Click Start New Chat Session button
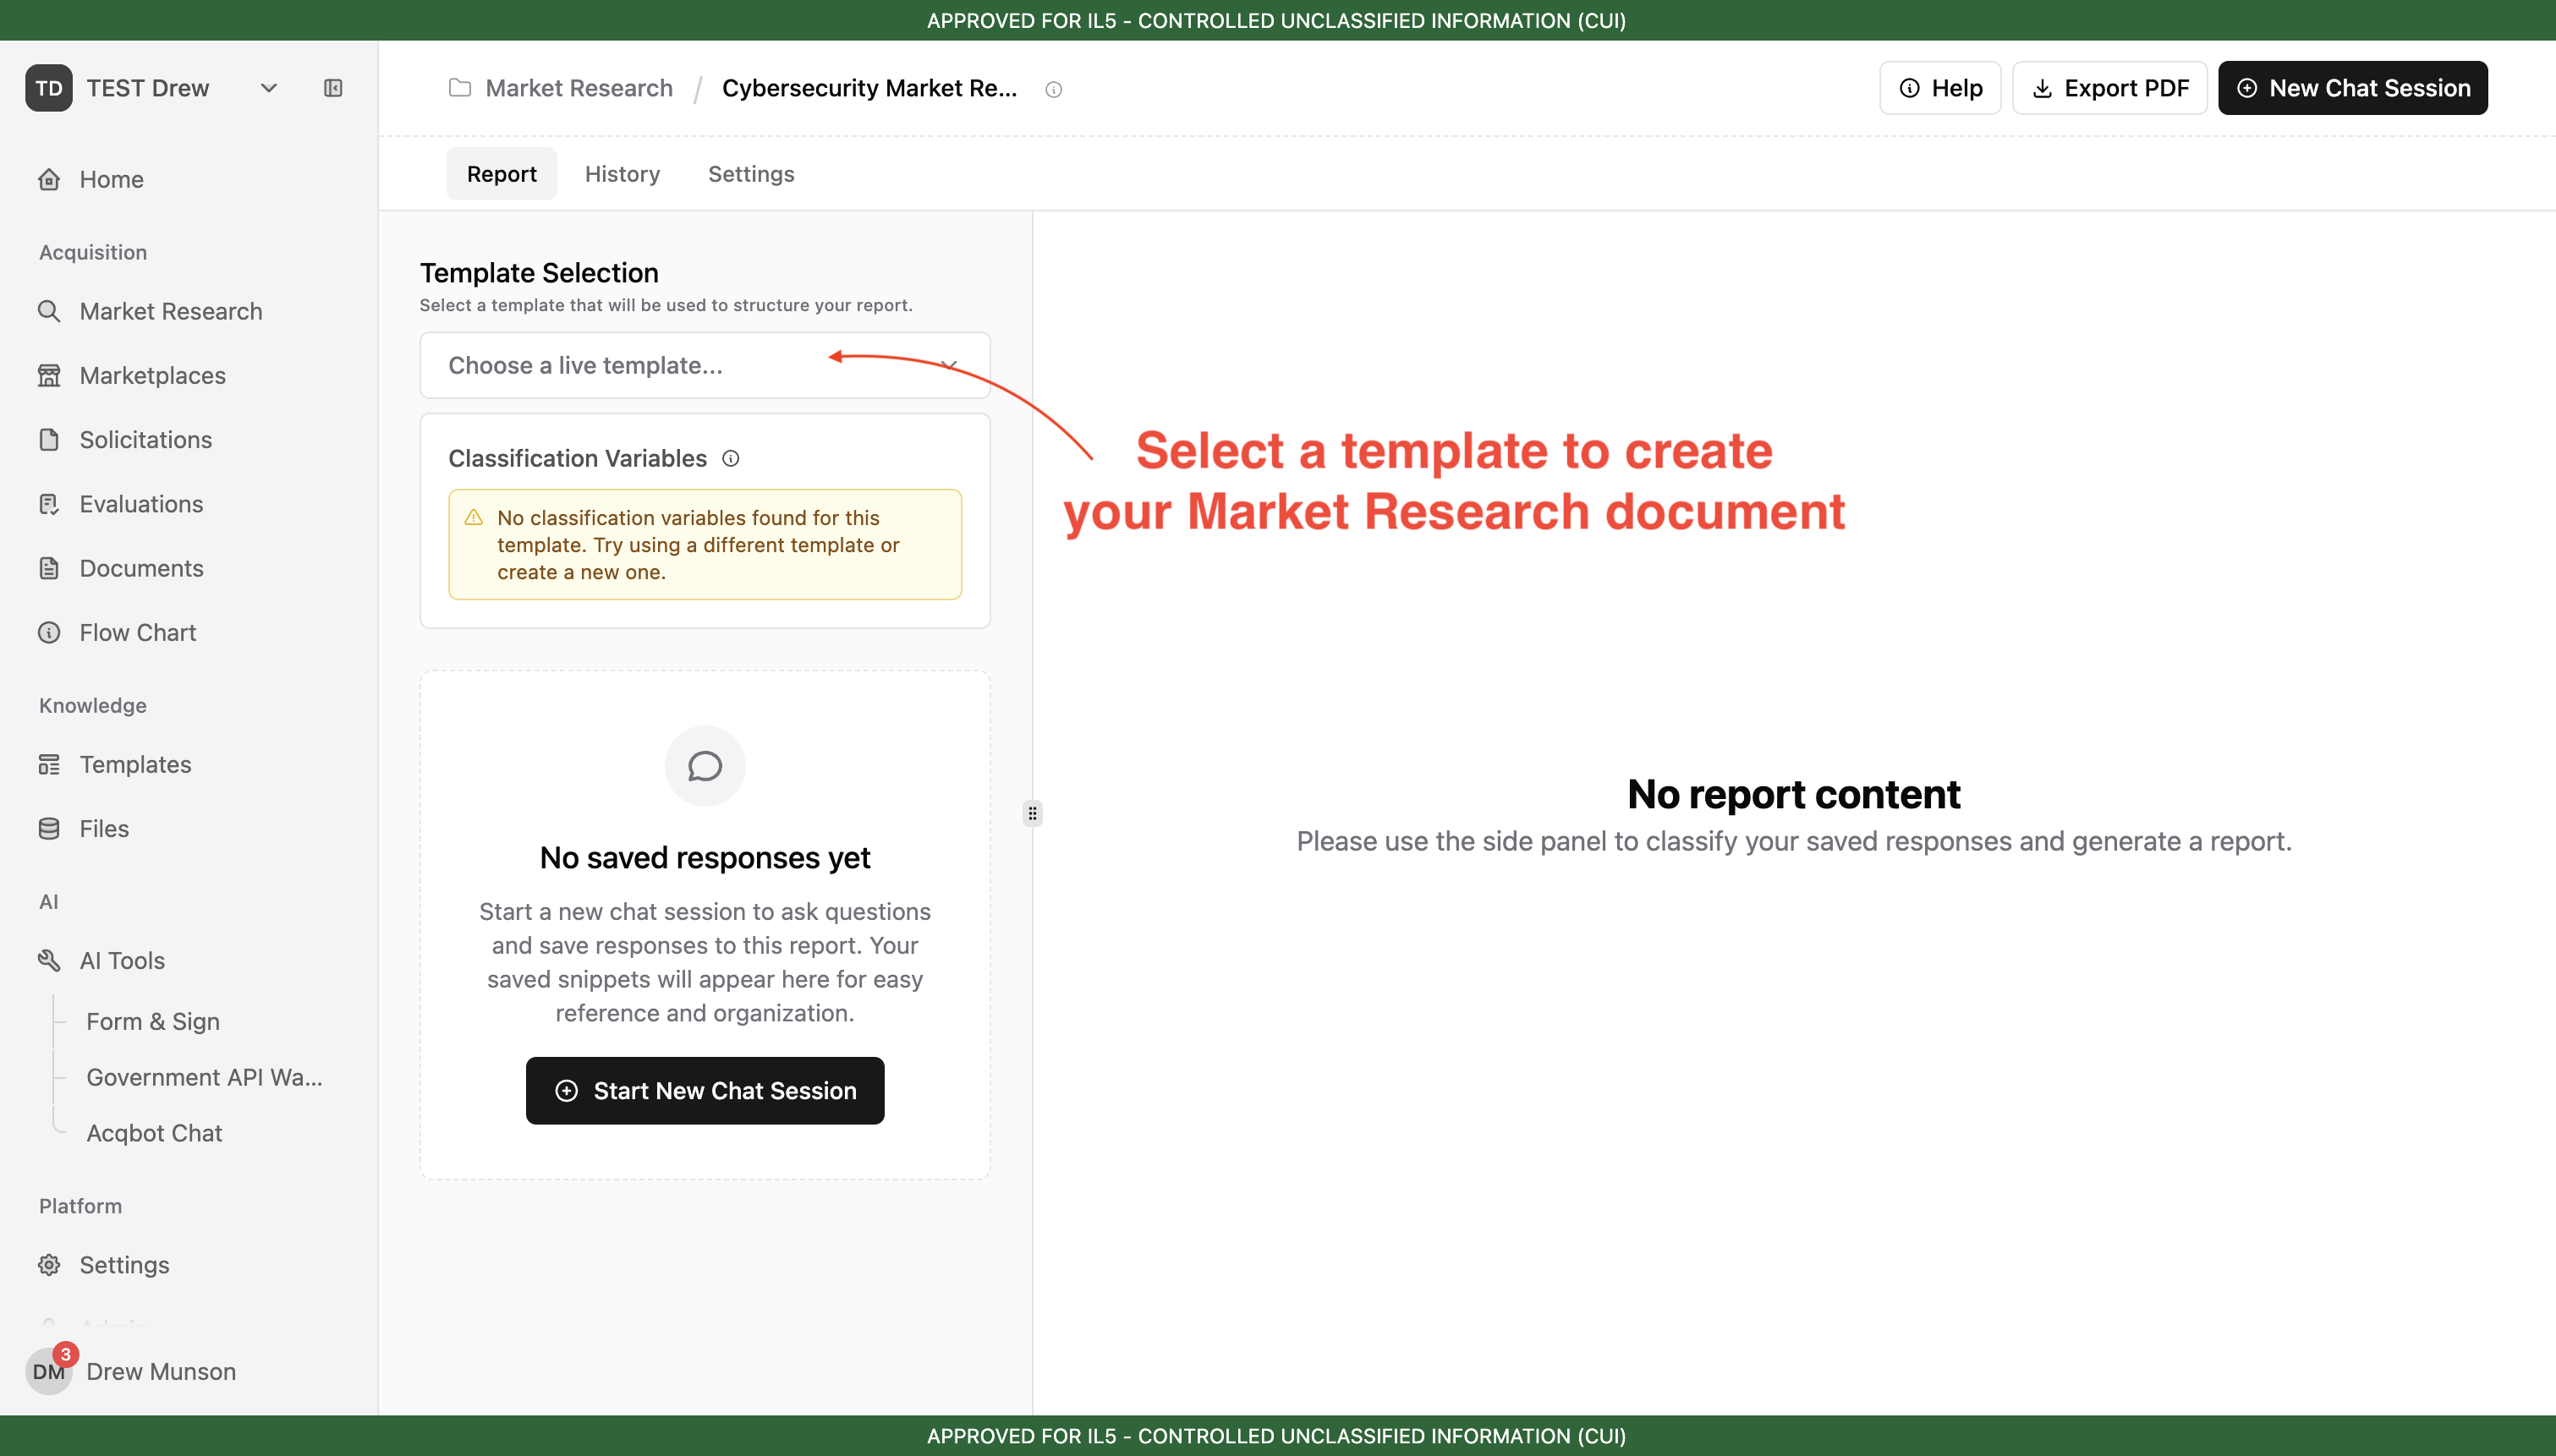 point(705,1090)
